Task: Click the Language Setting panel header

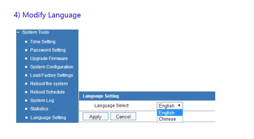Action: [x=147, y=96]
